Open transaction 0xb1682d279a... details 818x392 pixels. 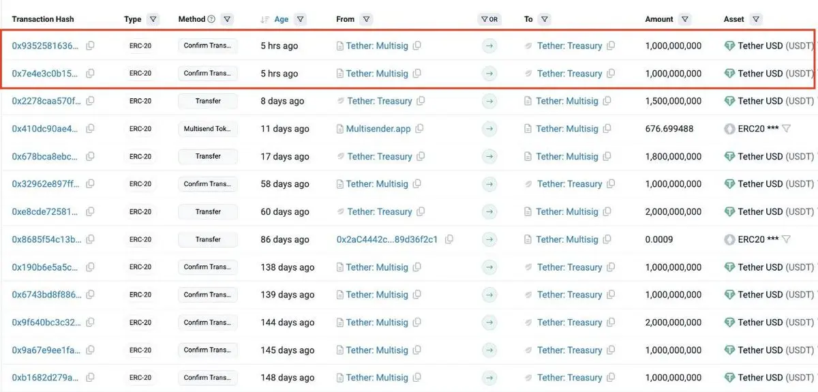click(x=46, y=378)
